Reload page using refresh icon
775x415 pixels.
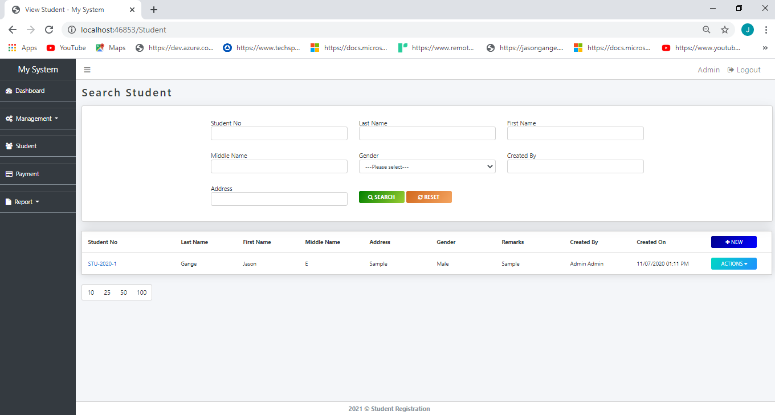(x=49, y=30)
